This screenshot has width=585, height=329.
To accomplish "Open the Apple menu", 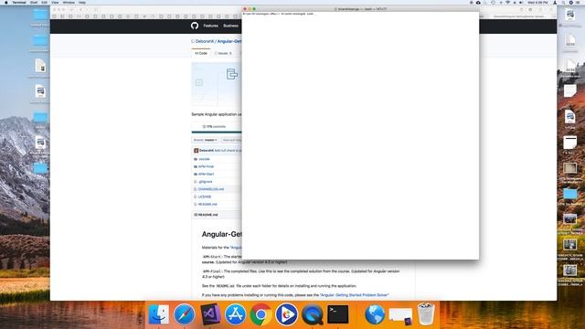I will pos(6,2).
